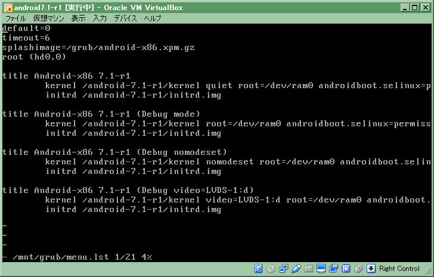The width and height of the screenshot is (434, 277).
Task: Click the title line with (Debug video=LVDS-1:d)
Action: click(x=128, y=191)
